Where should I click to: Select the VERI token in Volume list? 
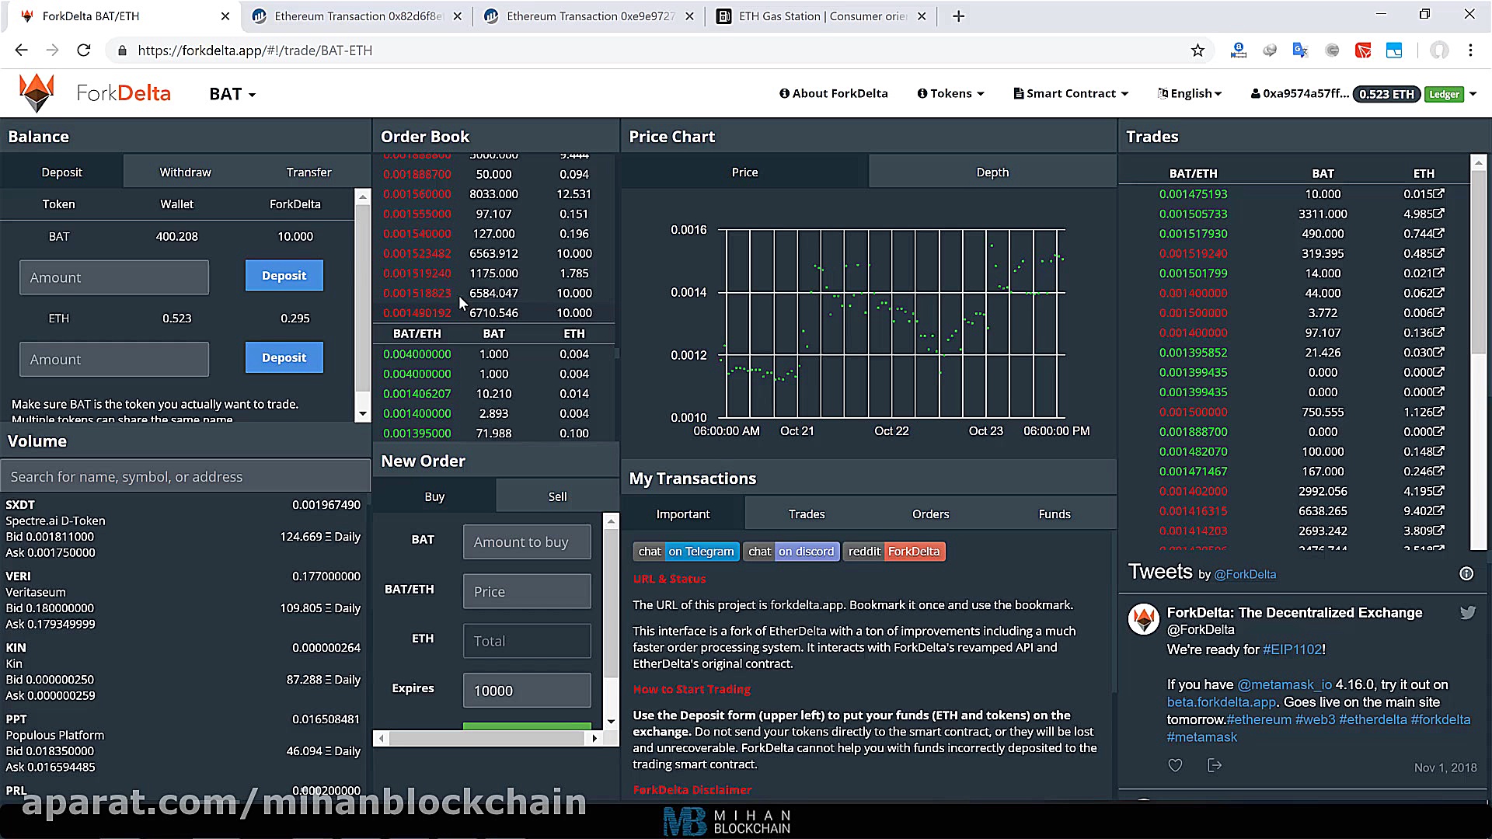(183, 600)
